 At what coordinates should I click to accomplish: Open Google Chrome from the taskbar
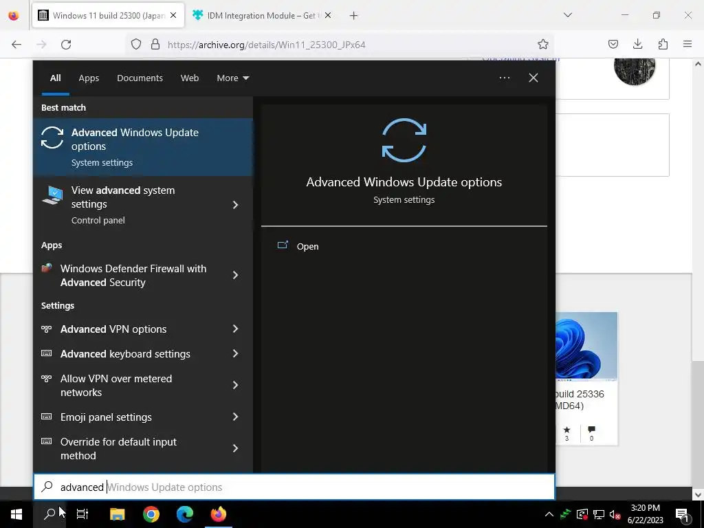[151, 514]
